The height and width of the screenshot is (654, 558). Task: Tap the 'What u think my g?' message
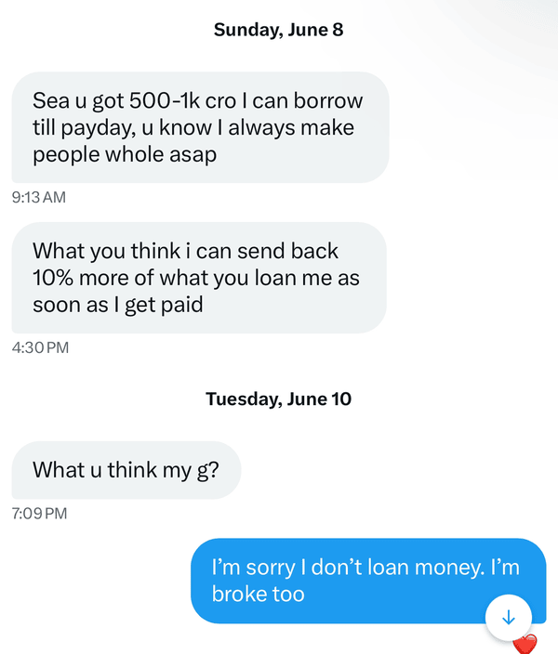pos(126,470)
